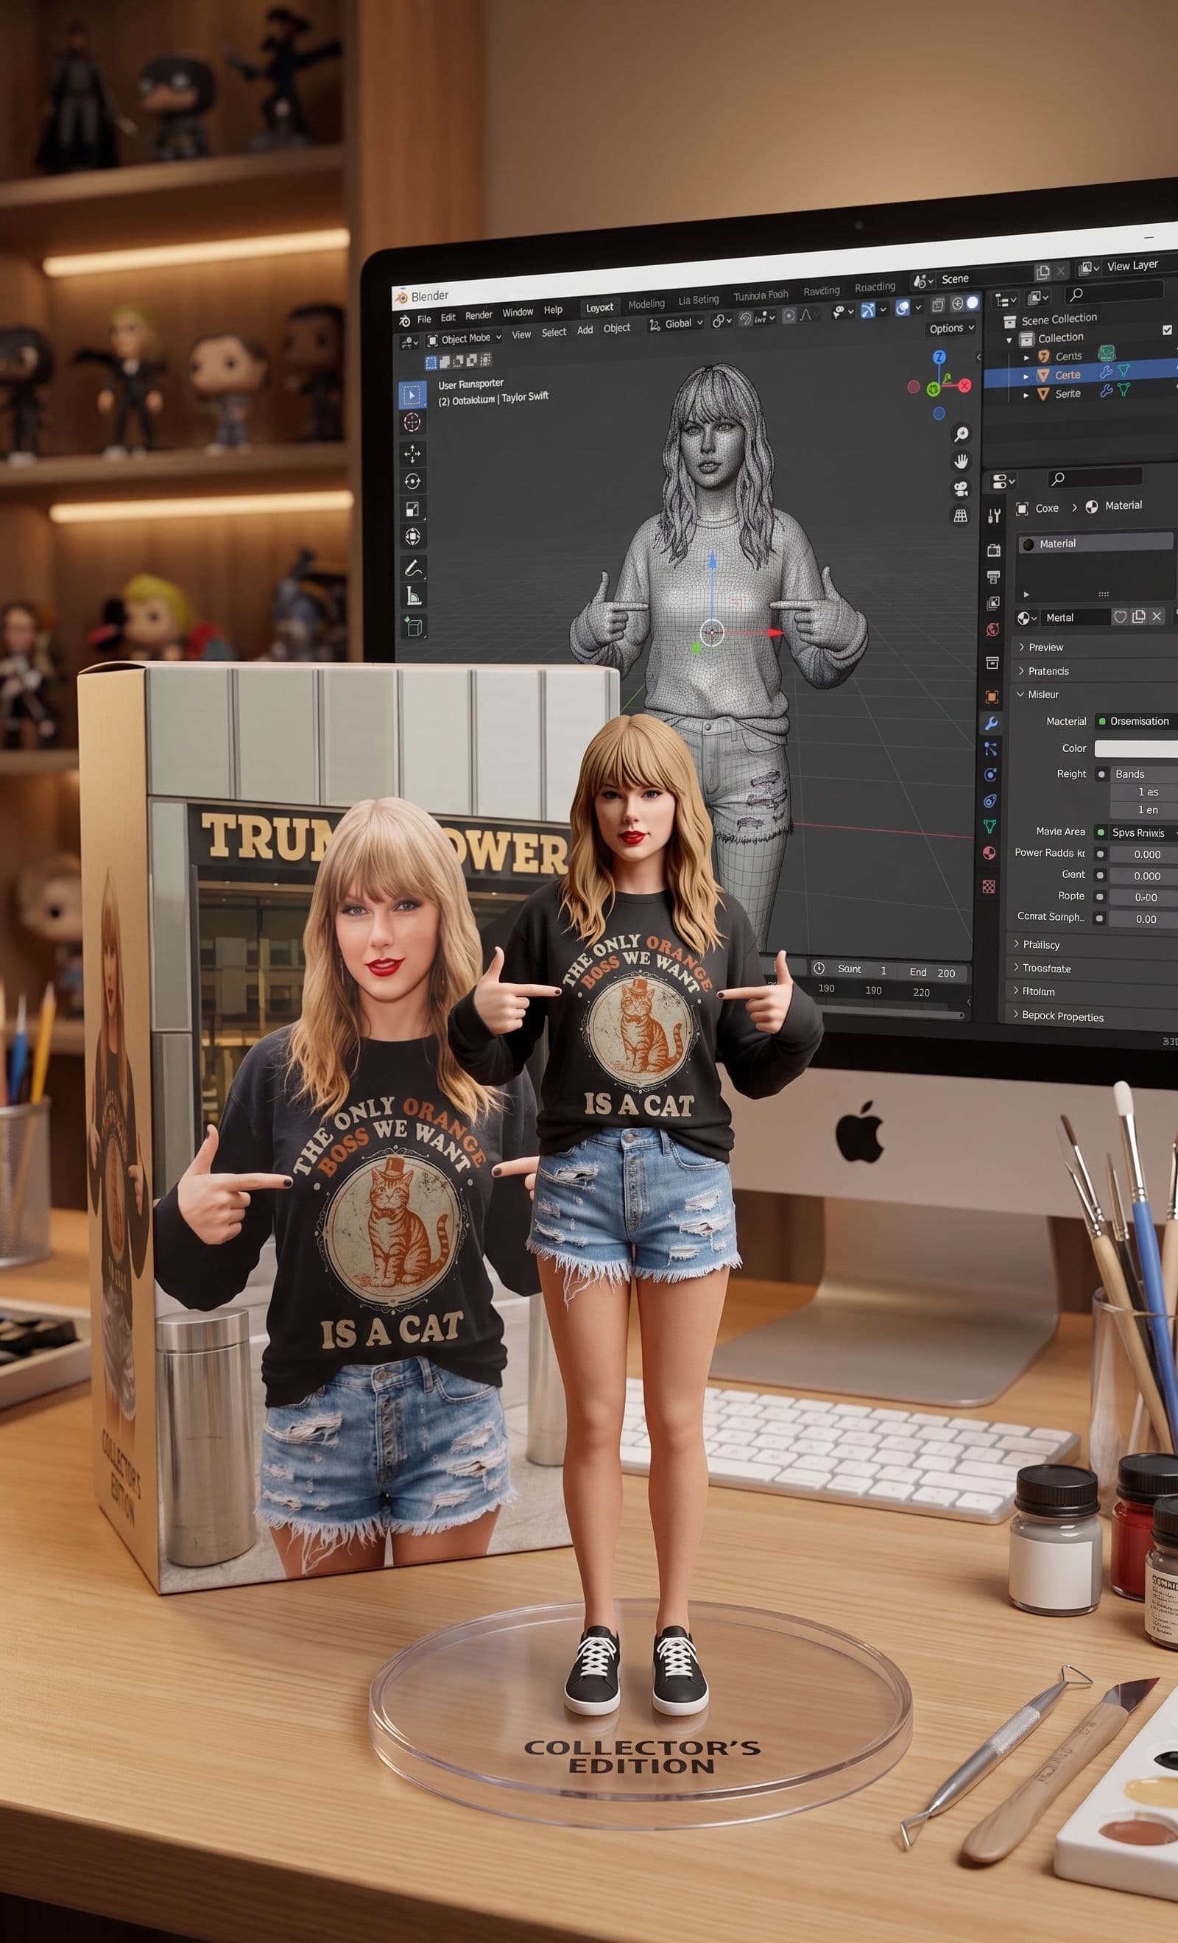The width and height of the screenshot is (1178, 1943).
Task: Toggle proportional editing in the viewport header
Action: point(789,316)
